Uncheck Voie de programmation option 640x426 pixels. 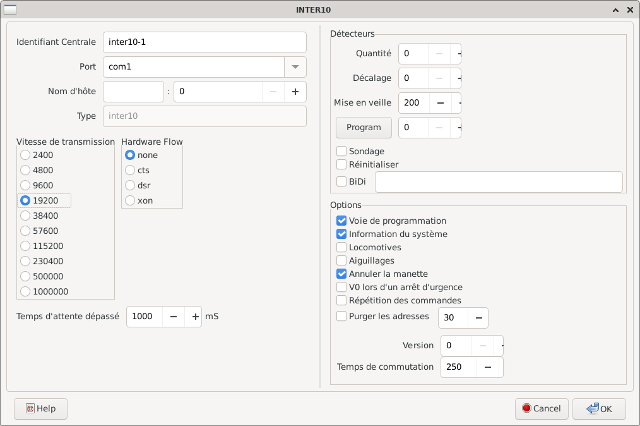[341, 221]
